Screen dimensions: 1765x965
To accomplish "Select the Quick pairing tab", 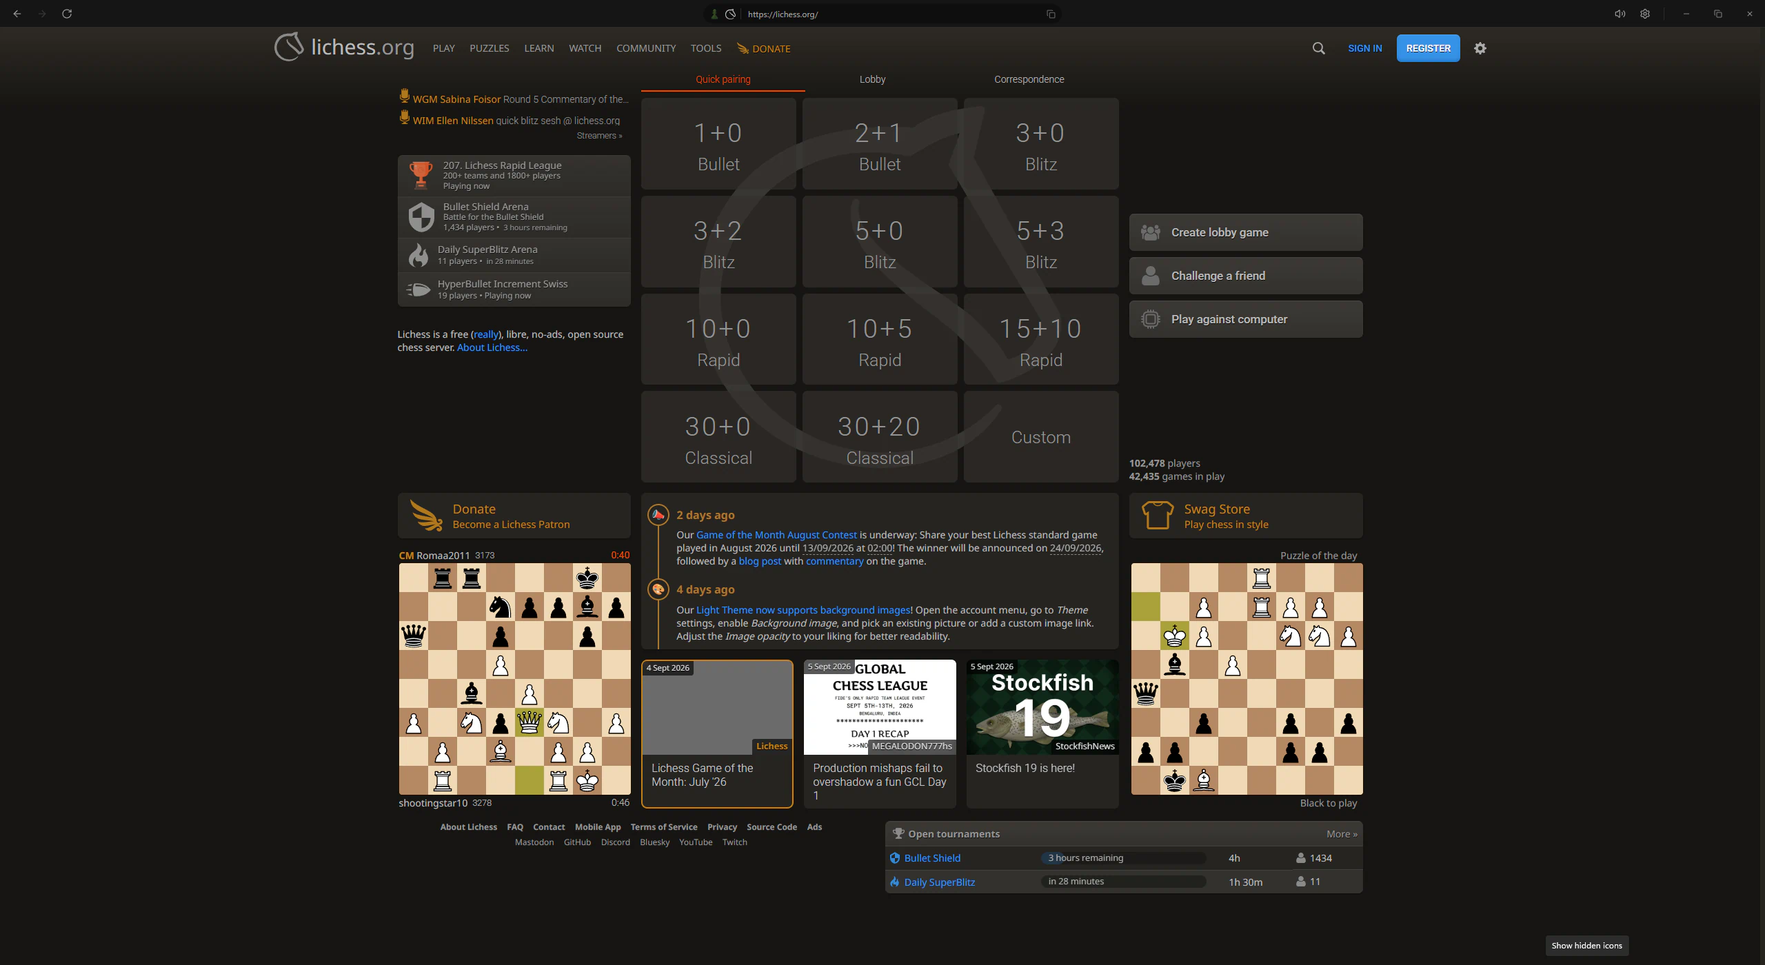I will [x=723, y=79].
